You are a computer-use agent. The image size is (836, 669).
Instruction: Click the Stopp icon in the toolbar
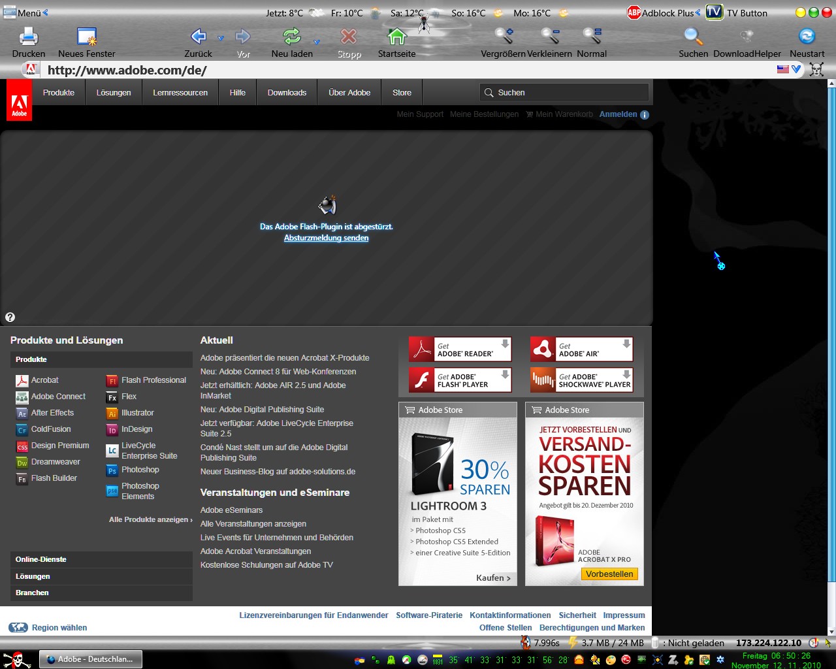(349, 36)
